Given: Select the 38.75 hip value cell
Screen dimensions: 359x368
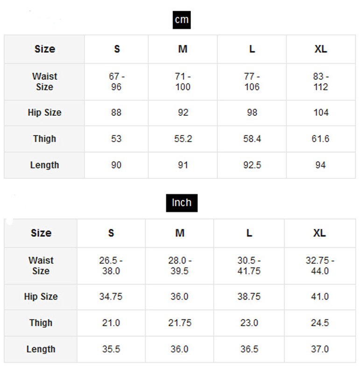Looking at the screenshot, I should pyautogui.click(x=249, y=297).
